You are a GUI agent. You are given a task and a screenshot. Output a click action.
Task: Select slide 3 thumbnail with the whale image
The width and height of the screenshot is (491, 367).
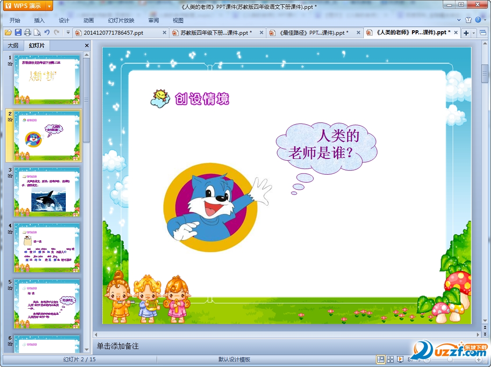pyautogui.click(x=47, y=192)
